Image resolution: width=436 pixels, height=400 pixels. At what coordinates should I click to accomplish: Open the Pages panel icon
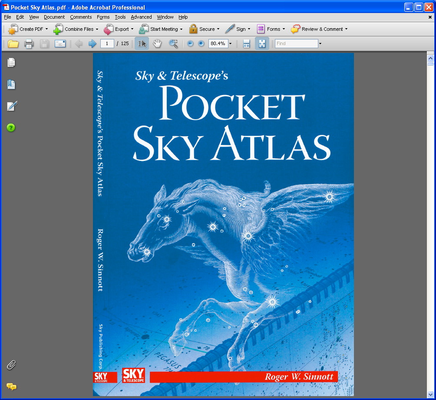coord(11,62)
